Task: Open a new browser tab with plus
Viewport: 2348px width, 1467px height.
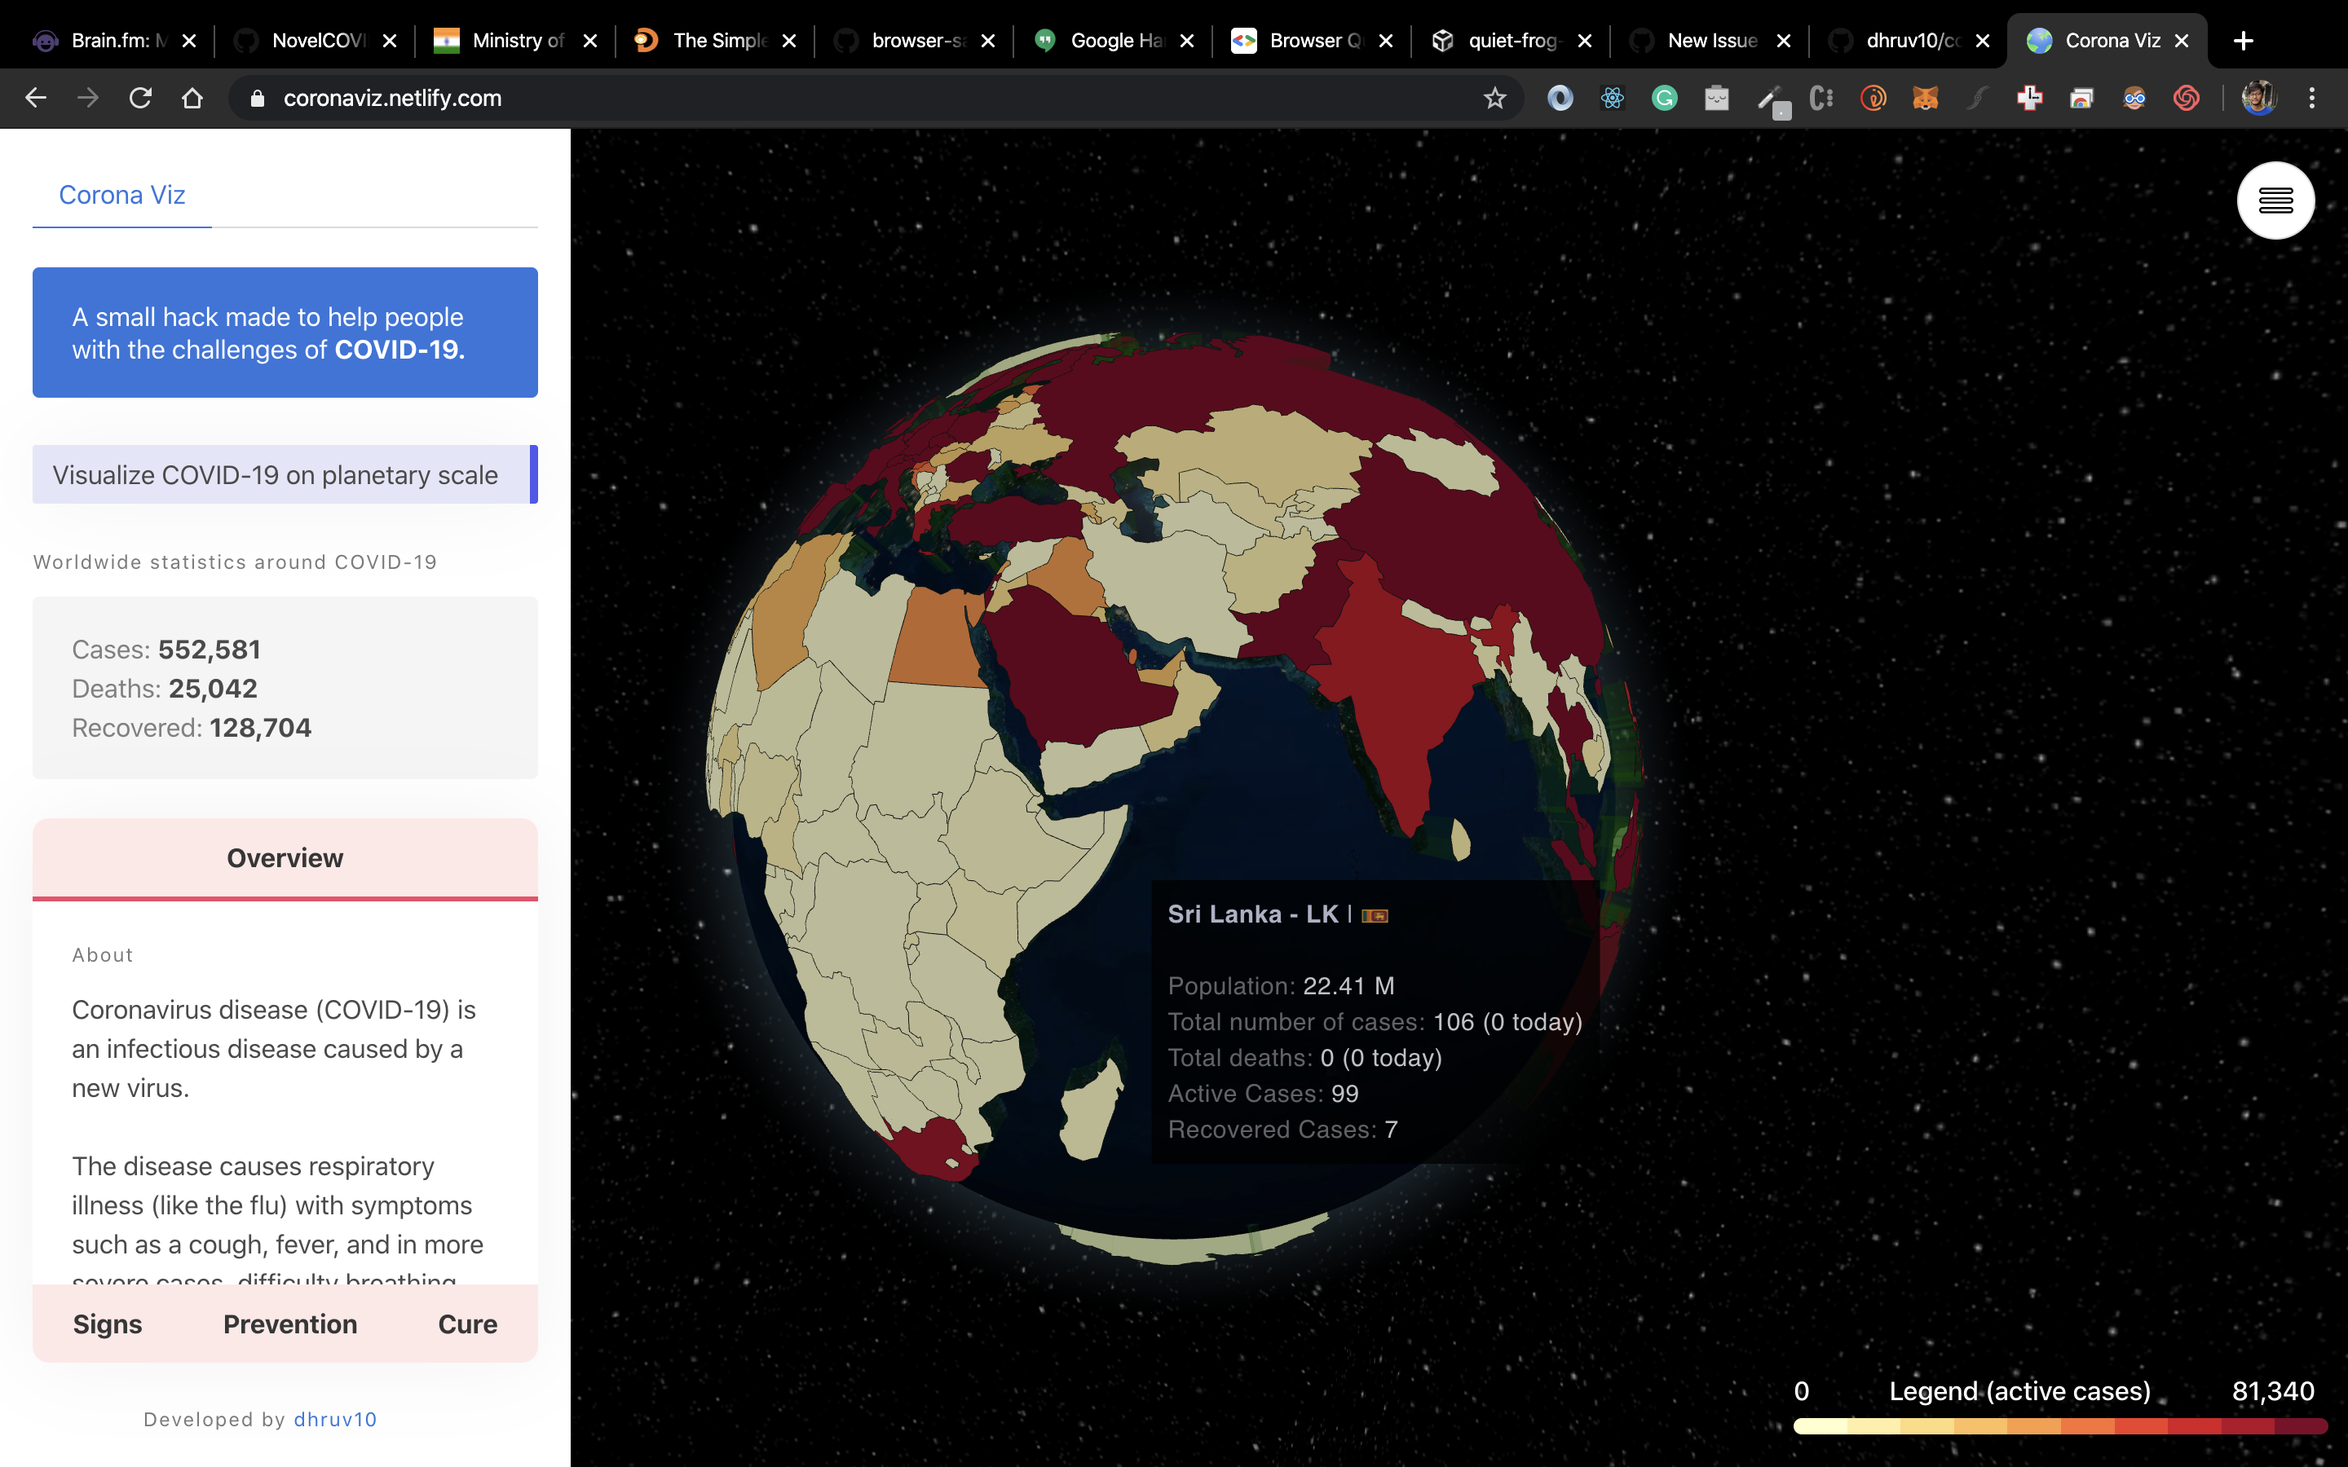Action: click(x=2243, y=41)
